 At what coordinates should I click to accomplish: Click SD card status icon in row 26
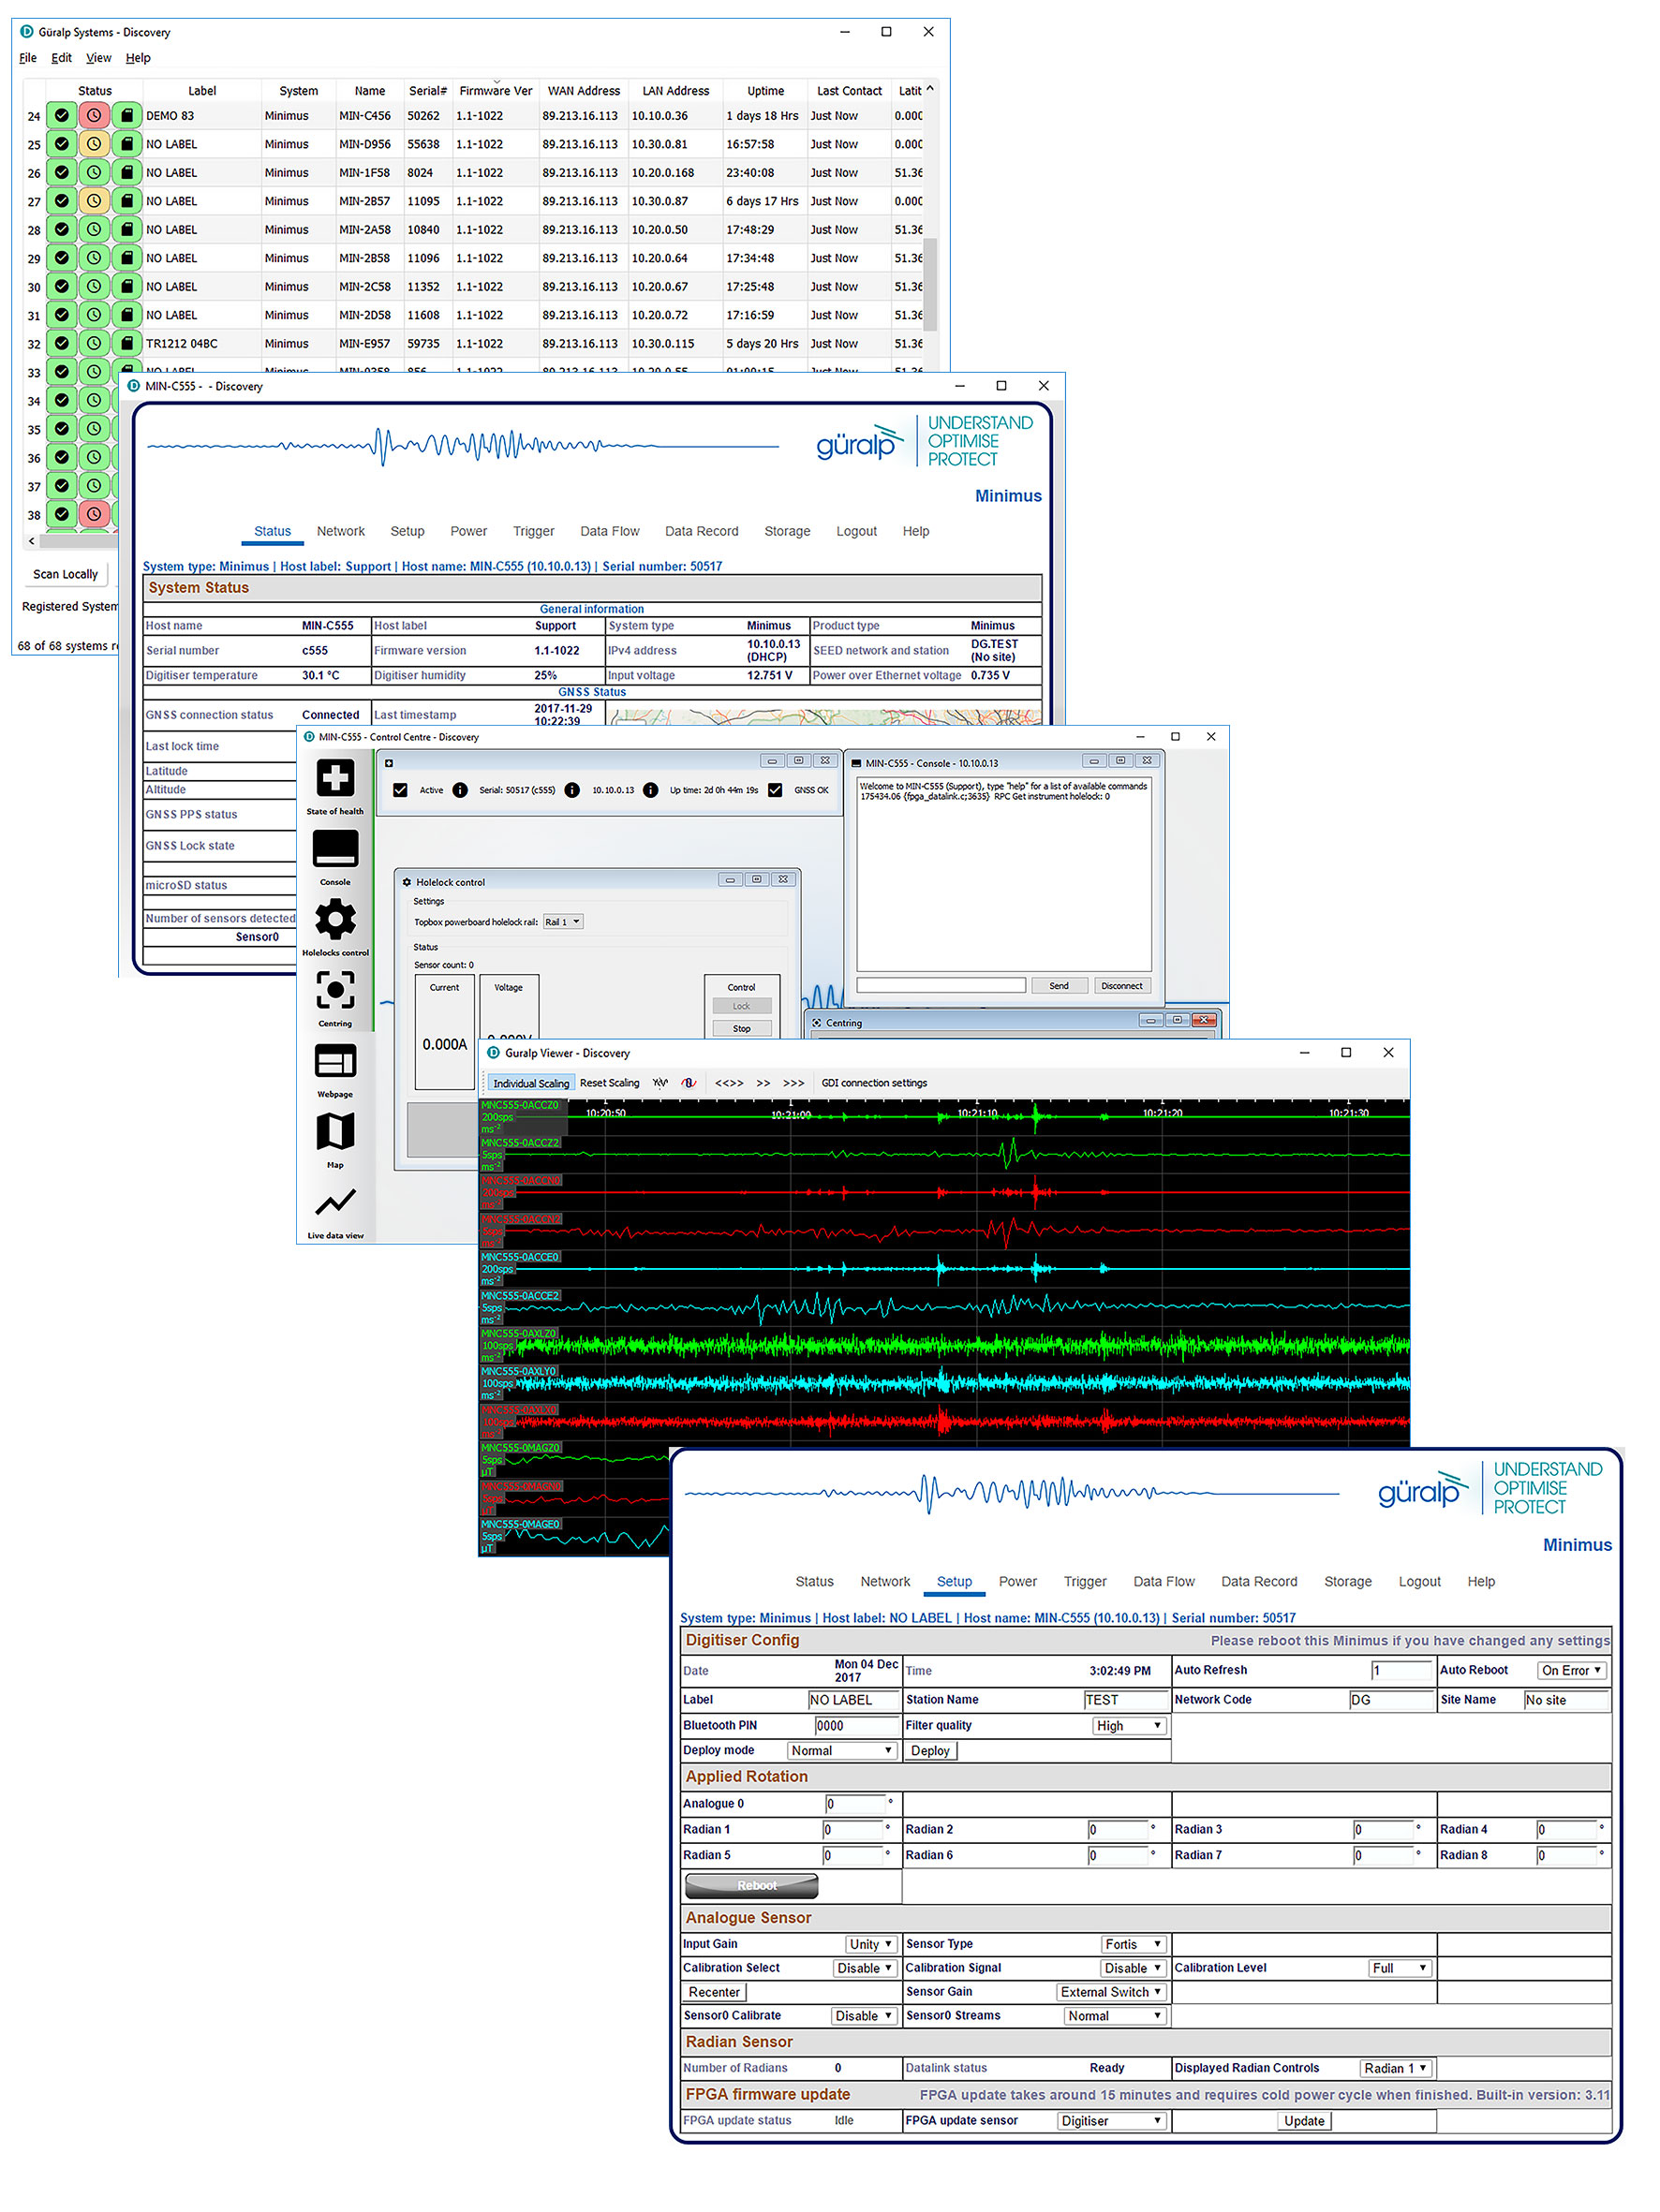tap(126, 172)
